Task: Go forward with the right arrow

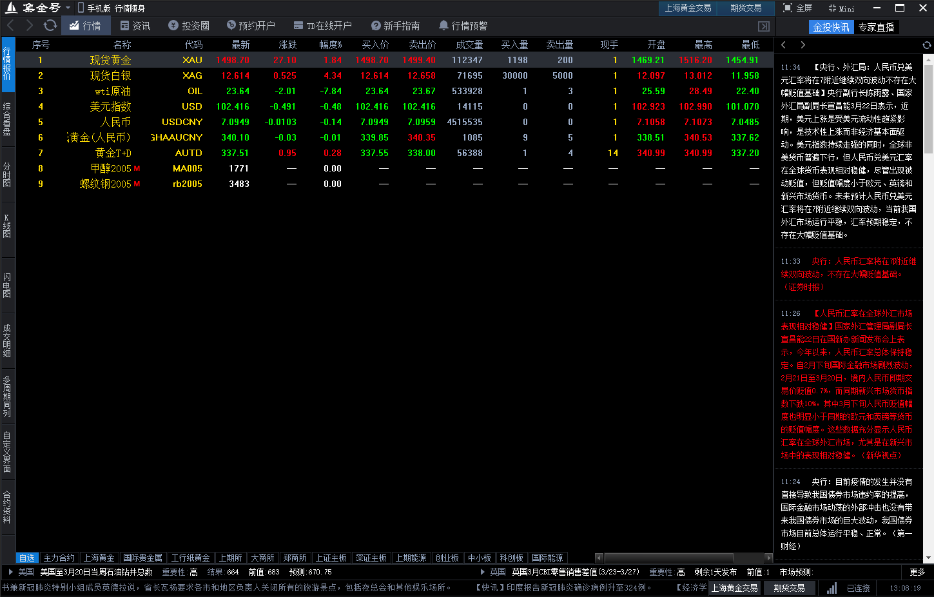Action: (30, 25)
